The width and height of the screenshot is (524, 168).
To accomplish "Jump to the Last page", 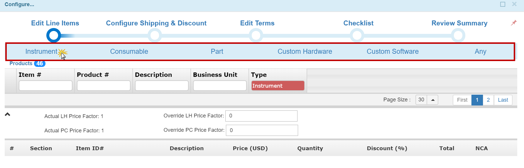I will 503,100.
